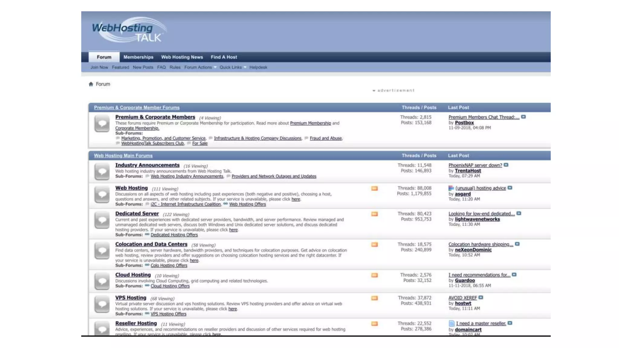Click the Cloud Hosting forum RSS feed icon
Screen dimensions: 619x348
pos(374,275)
